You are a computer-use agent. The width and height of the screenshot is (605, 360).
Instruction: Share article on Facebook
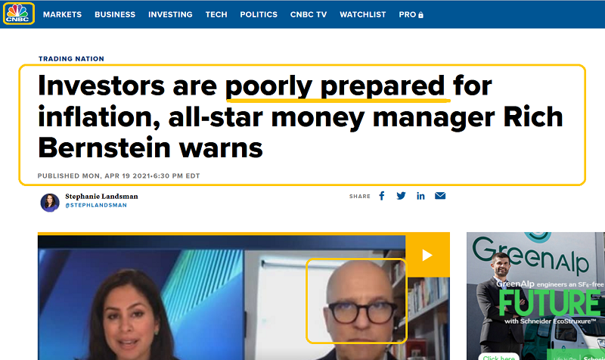tap(382, 196)
